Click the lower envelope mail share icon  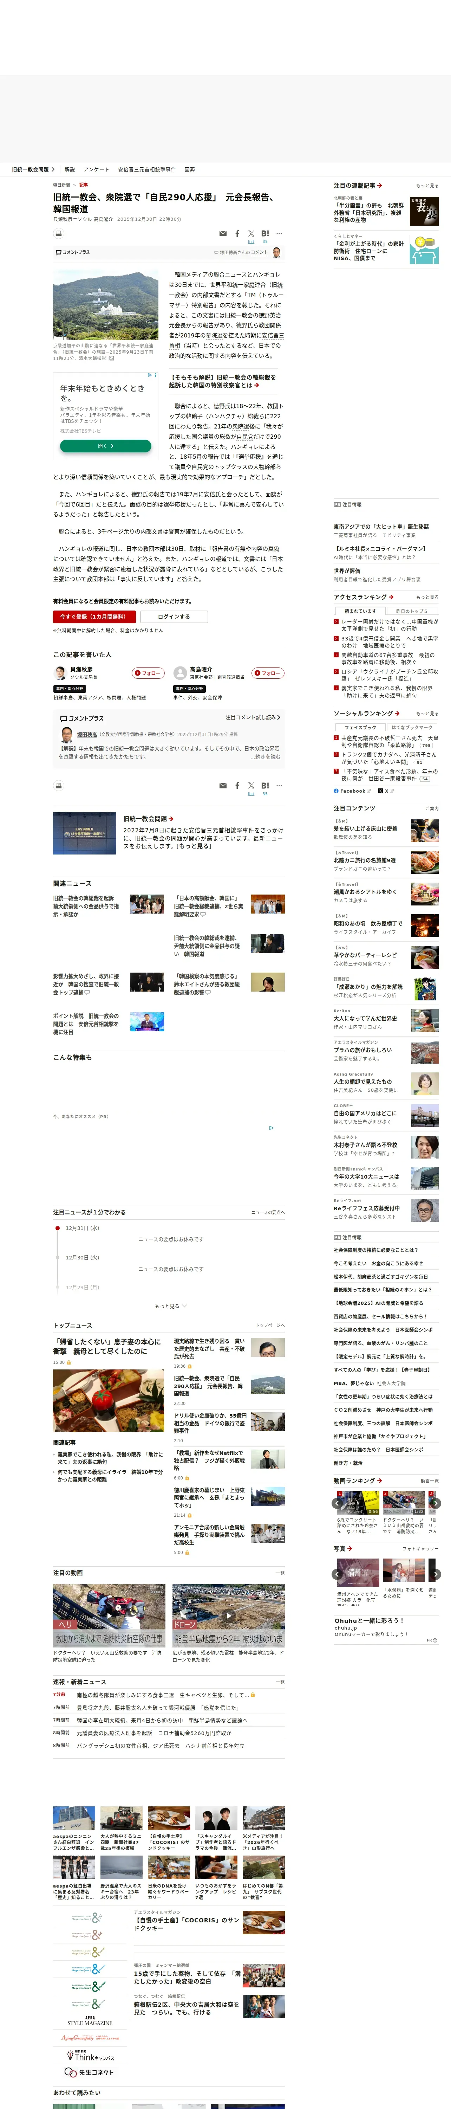223,786
